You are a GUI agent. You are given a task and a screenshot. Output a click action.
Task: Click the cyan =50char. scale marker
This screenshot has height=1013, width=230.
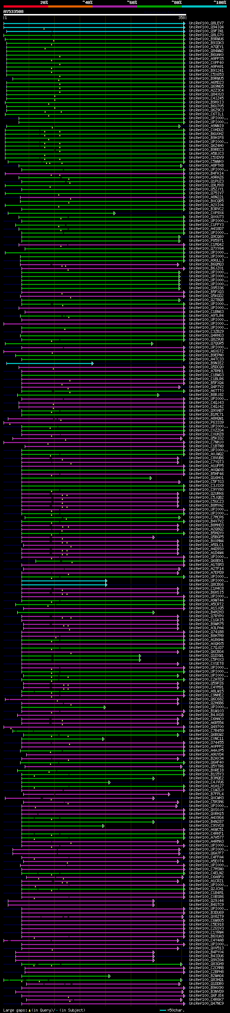point(163,1010)
